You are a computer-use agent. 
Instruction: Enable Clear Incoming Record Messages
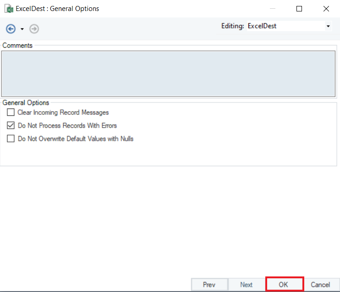(x=11, y=113)
